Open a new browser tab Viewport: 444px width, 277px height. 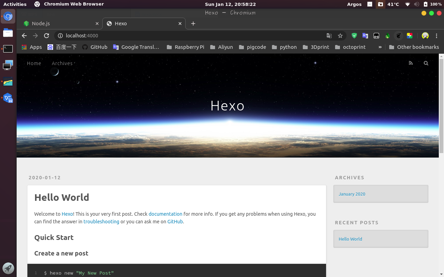tap(193, 24)
